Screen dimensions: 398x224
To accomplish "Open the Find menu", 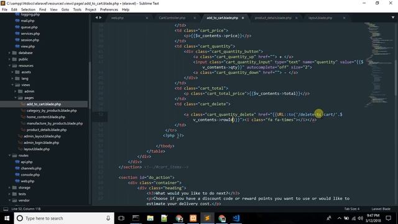I will (43, 10).
